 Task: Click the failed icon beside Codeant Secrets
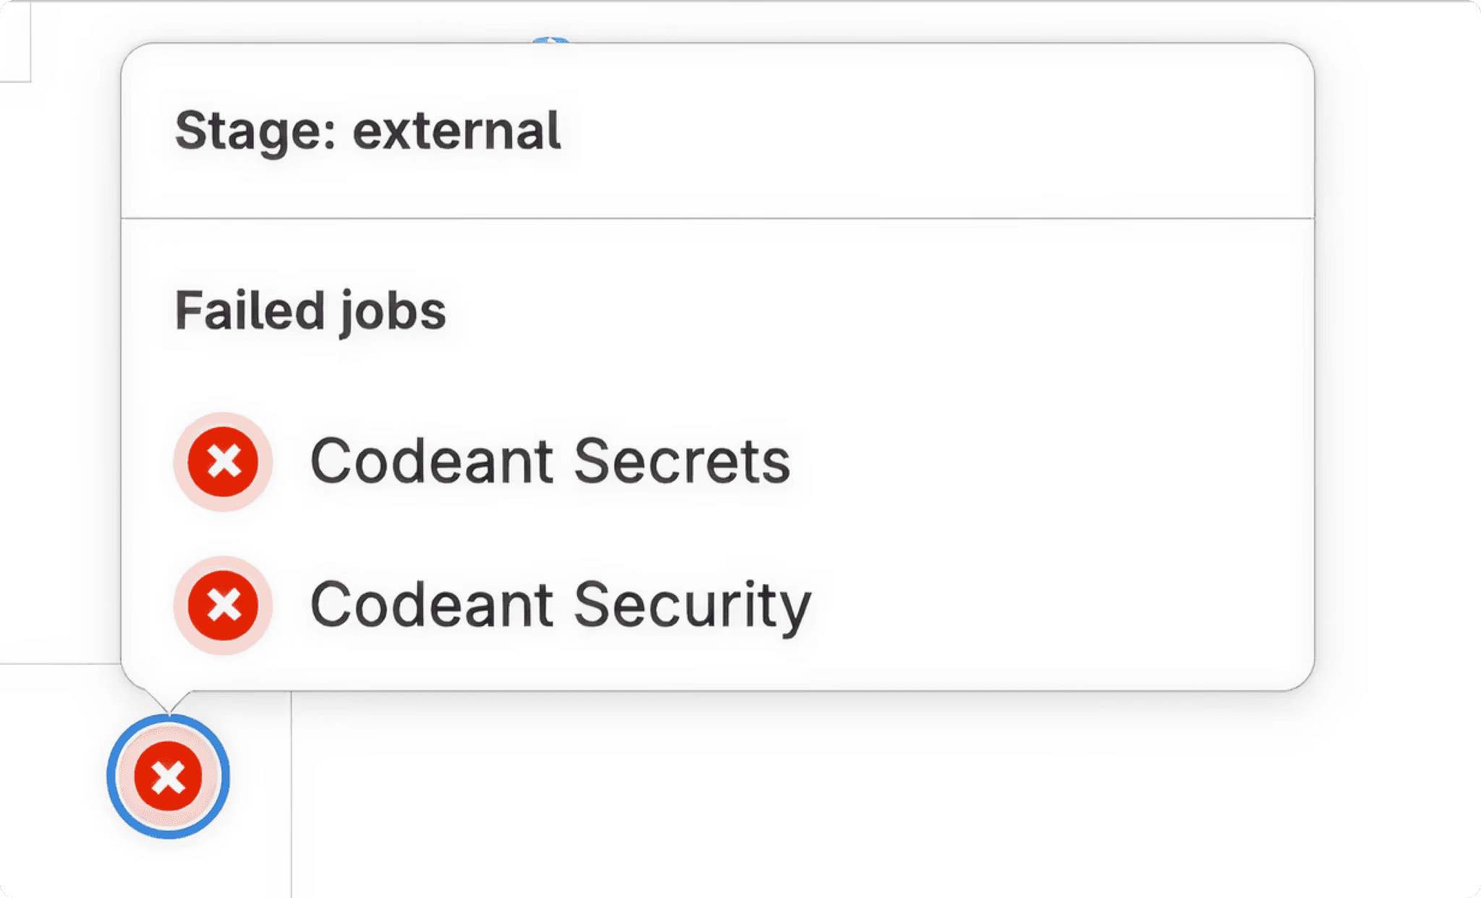coord(223,461)
